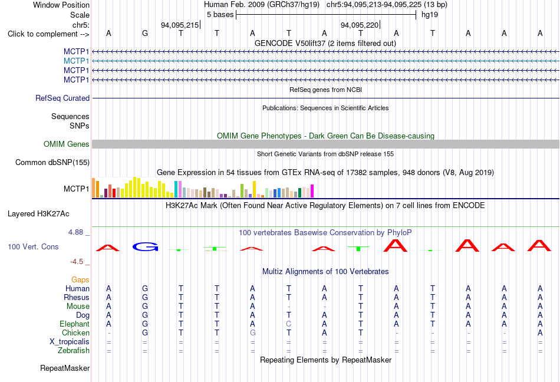Click the cyan bar in the GTEx chart
The image size is (560, 382).
[176, 189]
